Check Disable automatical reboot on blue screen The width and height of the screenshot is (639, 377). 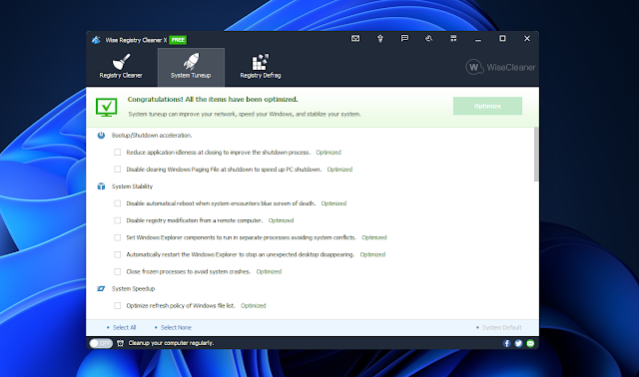pos(118,203)
